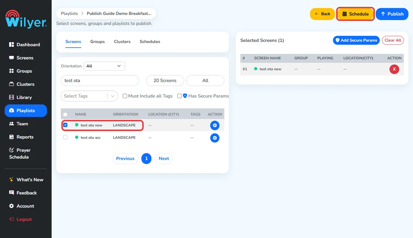The height and width of the screenshot is (238, 413).
Task: Switch to the Clusters tab
Action: coord(122,42)
